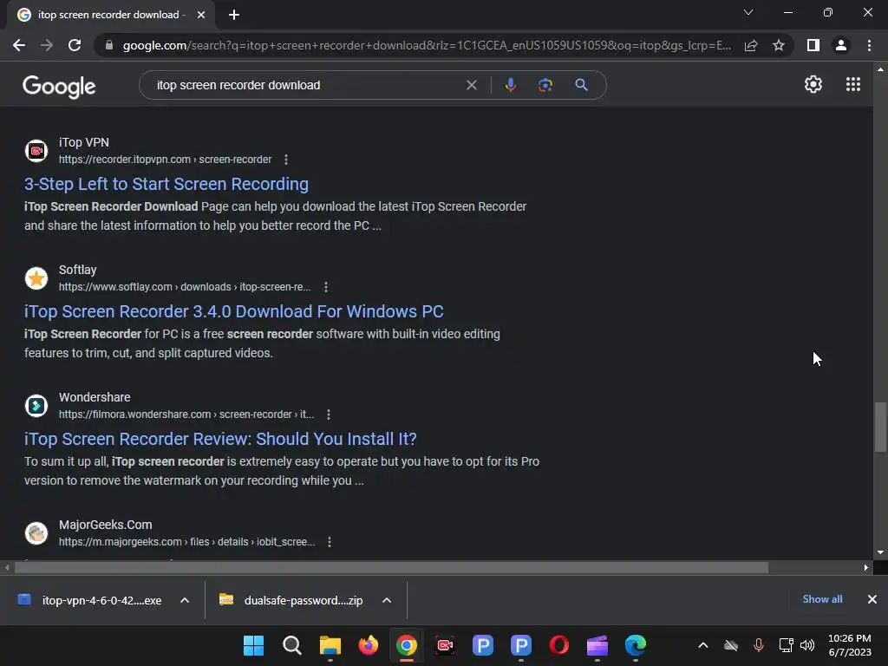This screenshot has width=888, height=666.
Task: Open MajorGeeks.Com result favicon
Action: pos(36,533)
